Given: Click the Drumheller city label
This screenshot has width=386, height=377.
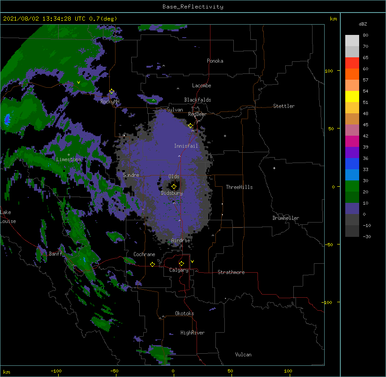Looking at the screenshot, I should 286,218.
